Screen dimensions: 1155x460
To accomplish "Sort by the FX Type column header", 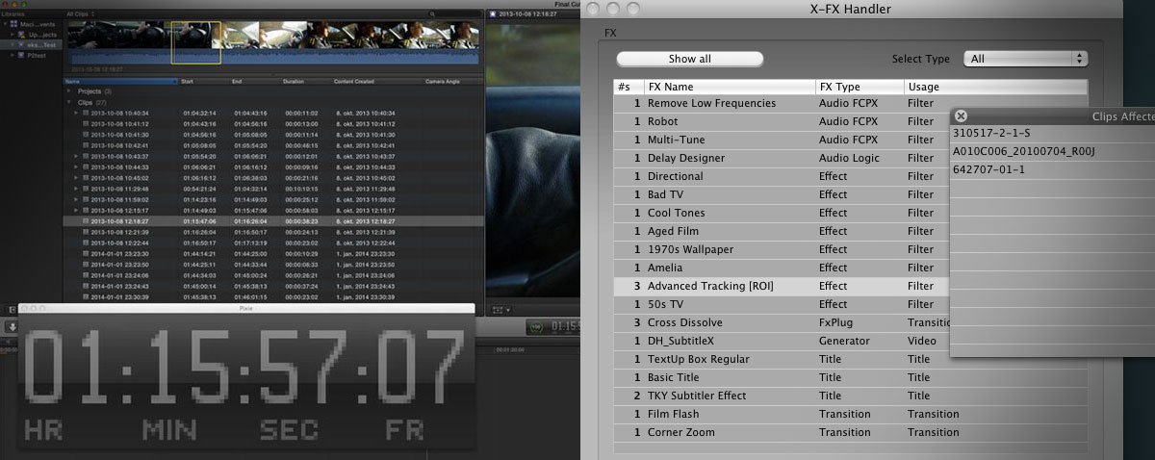I will point(860,87).
